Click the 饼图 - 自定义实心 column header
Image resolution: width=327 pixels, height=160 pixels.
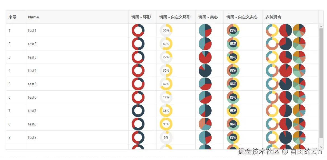(242, 17)
